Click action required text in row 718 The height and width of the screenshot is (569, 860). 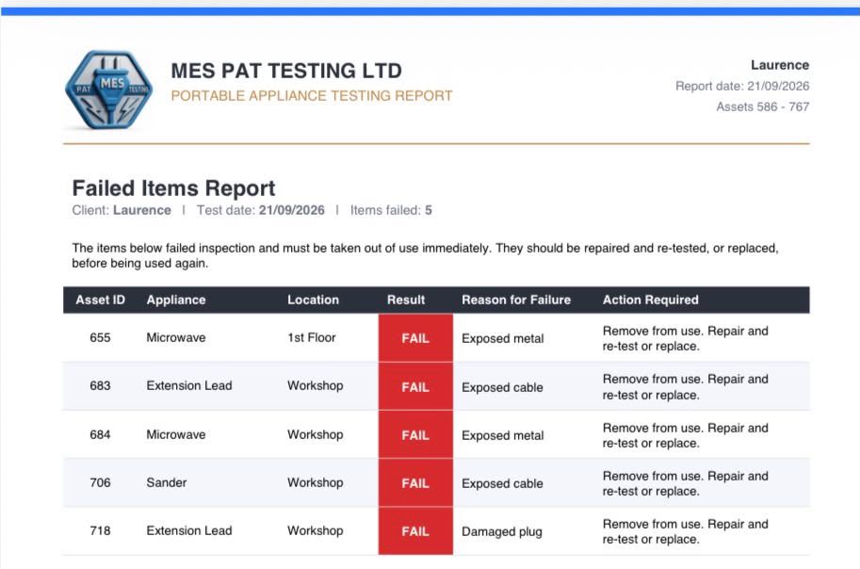(x=685, y=531)
